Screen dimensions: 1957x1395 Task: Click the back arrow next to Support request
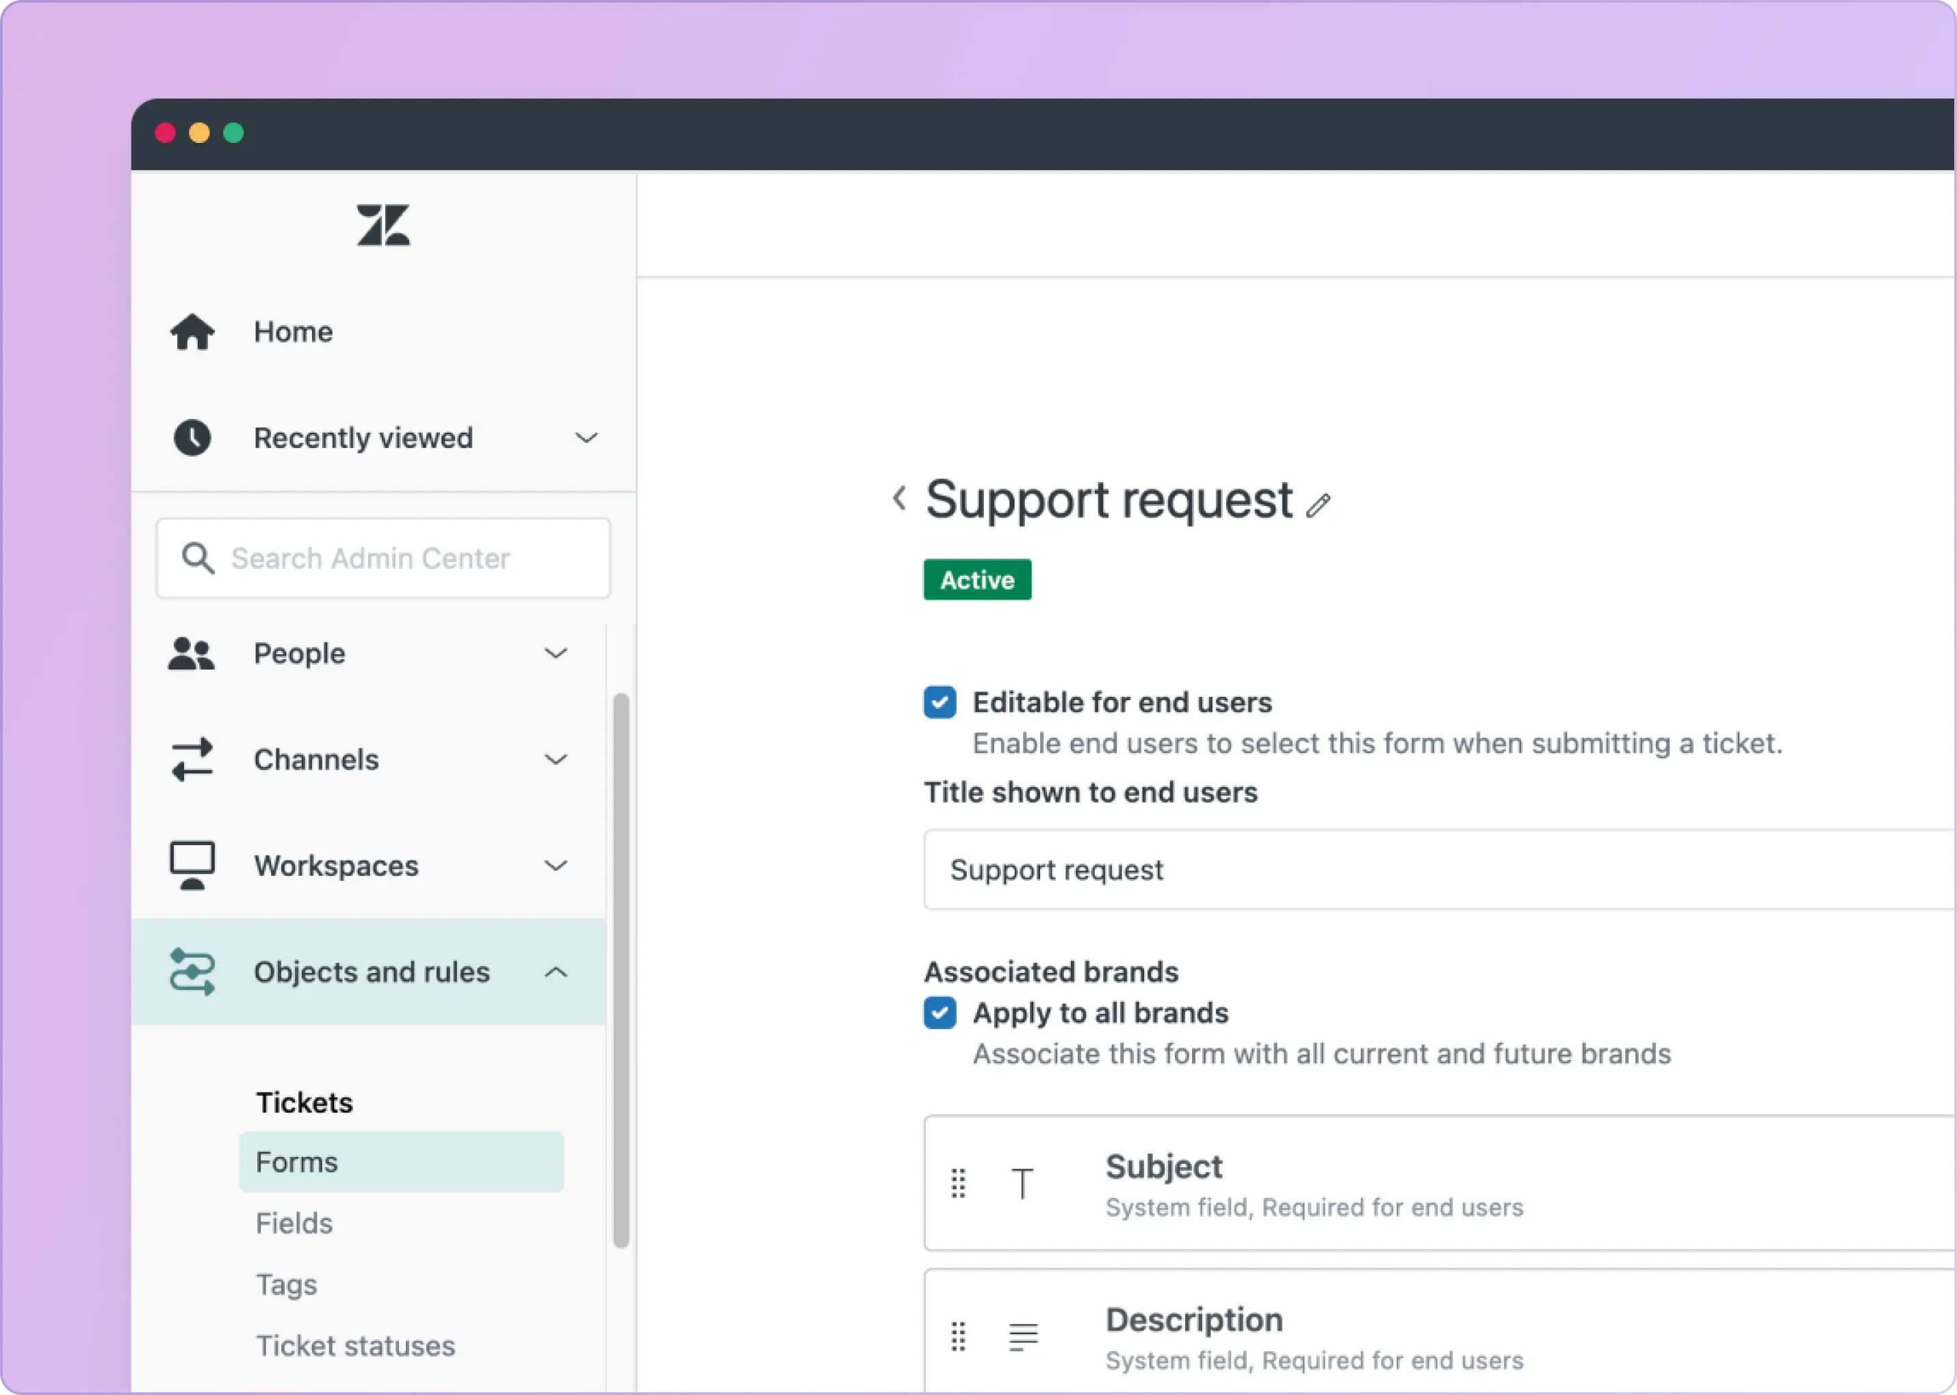pyautogui.click(x=900, y=499)
